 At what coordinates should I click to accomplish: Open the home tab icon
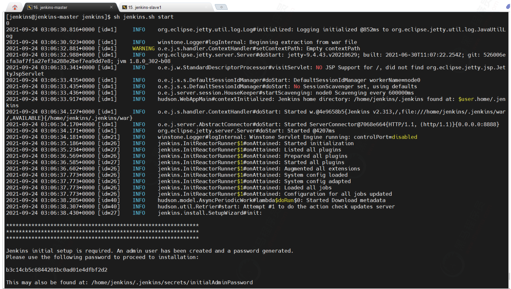[15, 7]
